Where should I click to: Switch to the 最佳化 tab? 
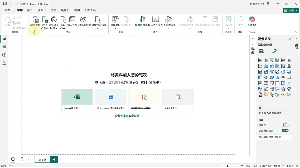coord(65,10)
